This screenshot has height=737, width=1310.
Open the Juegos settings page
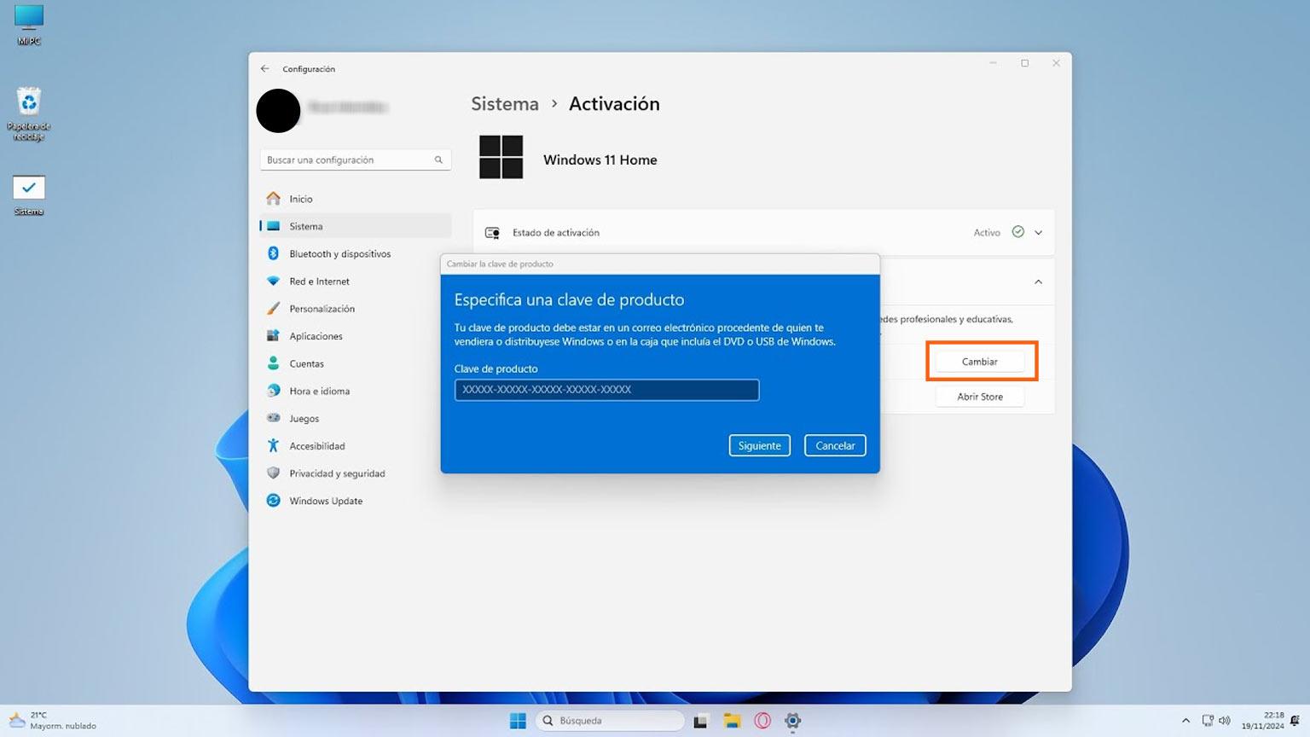[x=303, y=418]
